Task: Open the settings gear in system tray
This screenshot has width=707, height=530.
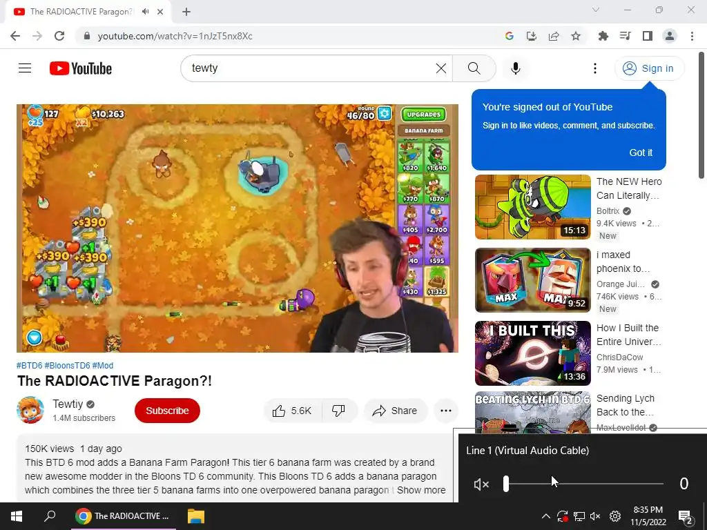Action: 615,516
